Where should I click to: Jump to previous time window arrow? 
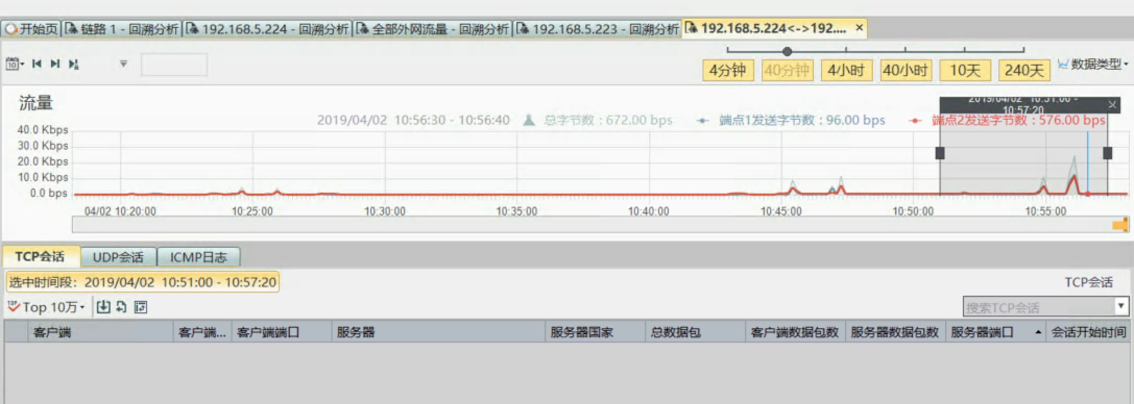(x=37, y=64)
